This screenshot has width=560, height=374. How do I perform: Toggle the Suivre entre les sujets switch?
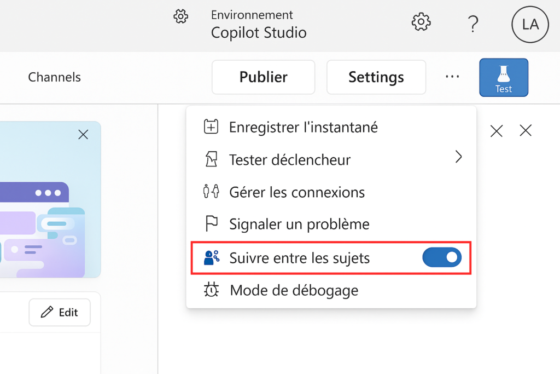[442, 257]
